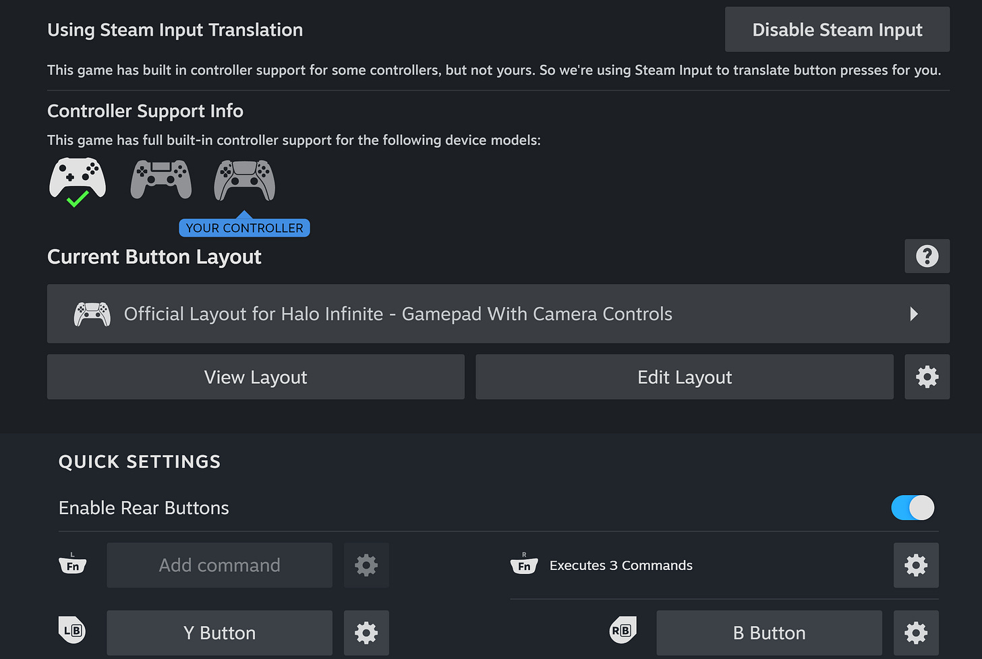This screenshot has height=659, width=982.
Task: Open Edit Layout
Action: click(684, 377)
